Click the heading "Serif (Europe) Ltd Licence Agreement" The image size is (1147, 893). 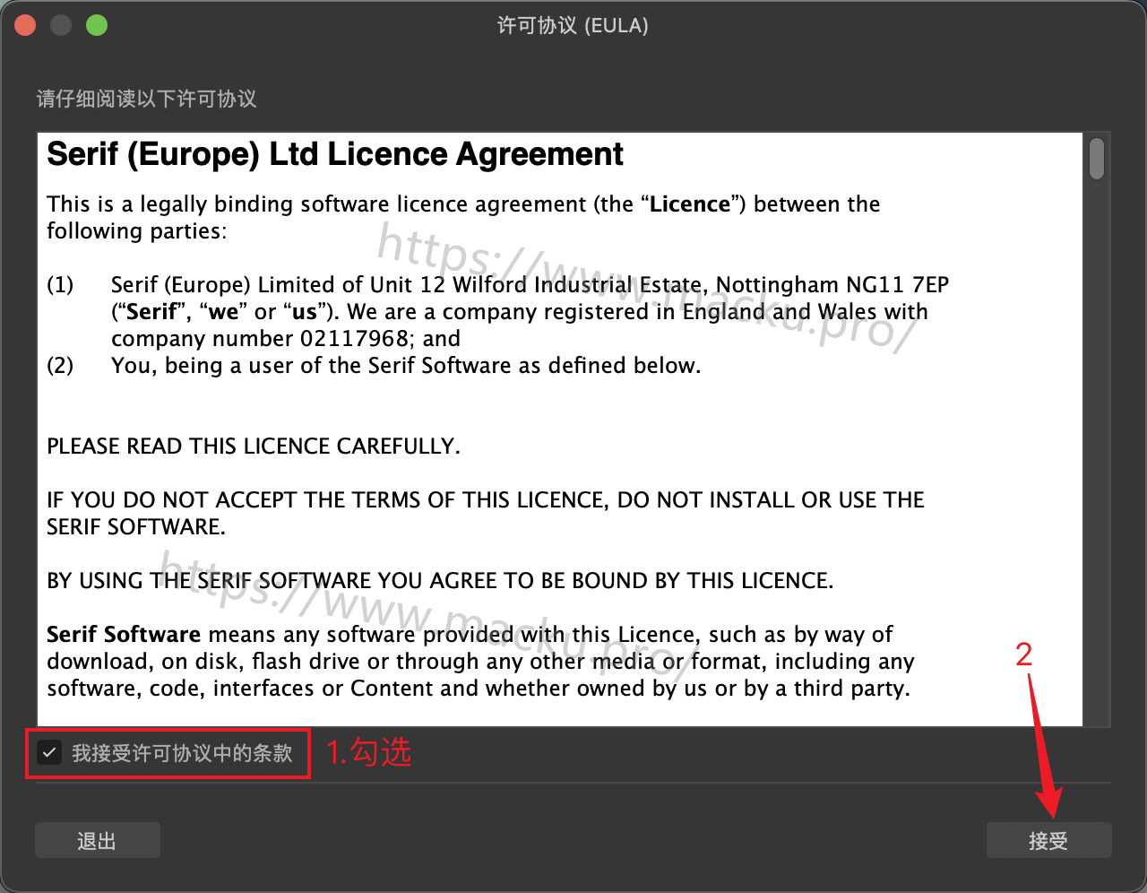point(335,154)
